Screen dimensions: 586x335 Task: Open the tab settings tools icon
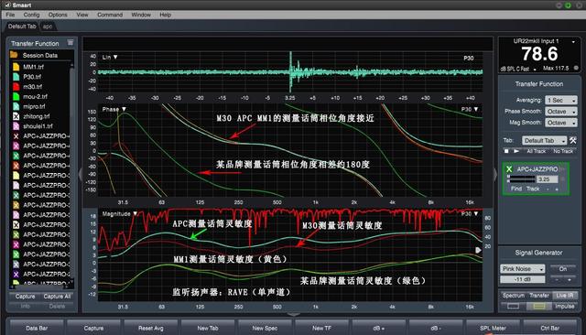click(573, 140)
